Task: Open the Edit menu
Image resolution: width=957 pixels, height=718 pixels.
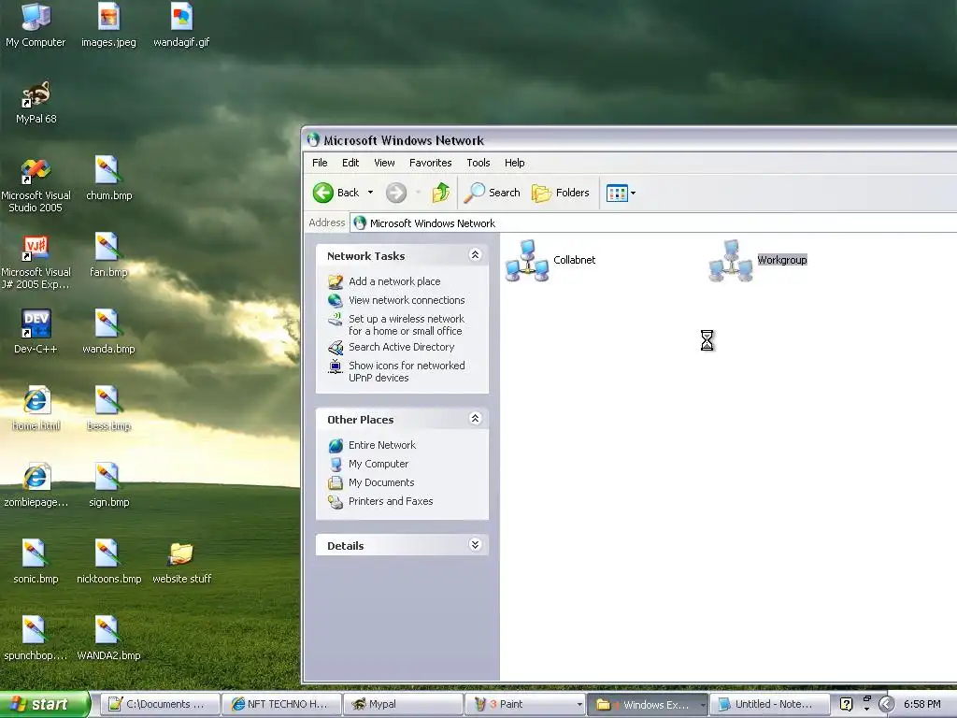Action: (350, 163)
